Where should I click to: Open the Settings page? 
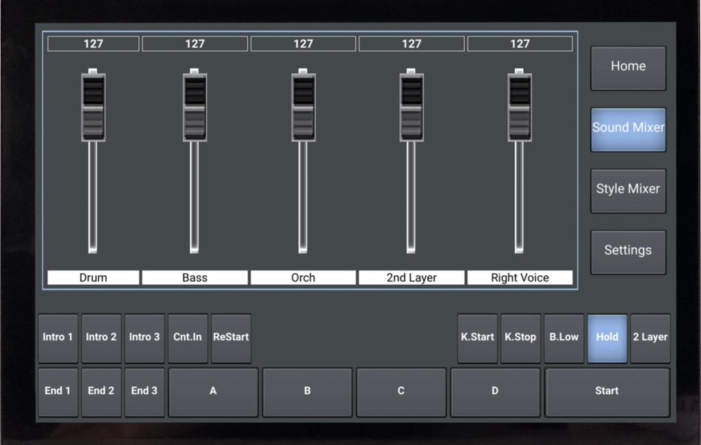click(628, 251)
